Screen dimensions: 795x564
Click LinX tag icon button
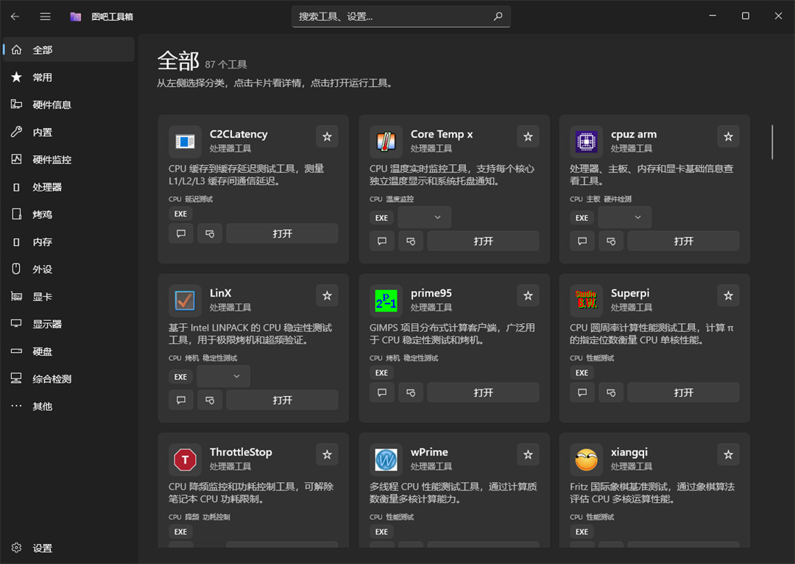pyautogui.click(x=210, y=400)
